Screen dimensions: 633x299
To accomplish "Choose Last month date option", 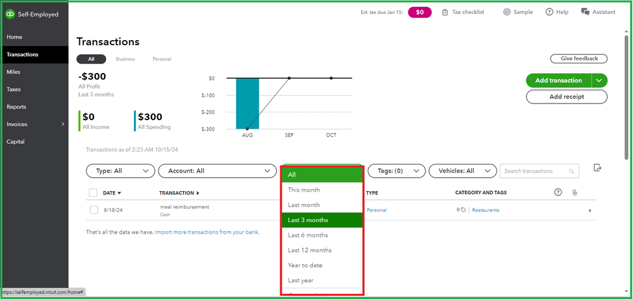I will click(322, 205).
